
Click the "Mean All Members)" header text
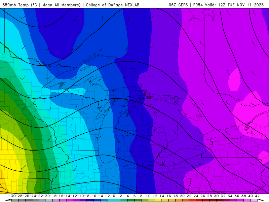point(62,5)
